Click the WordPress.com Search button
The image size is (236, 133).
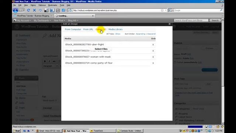click(x=215, y=20)
